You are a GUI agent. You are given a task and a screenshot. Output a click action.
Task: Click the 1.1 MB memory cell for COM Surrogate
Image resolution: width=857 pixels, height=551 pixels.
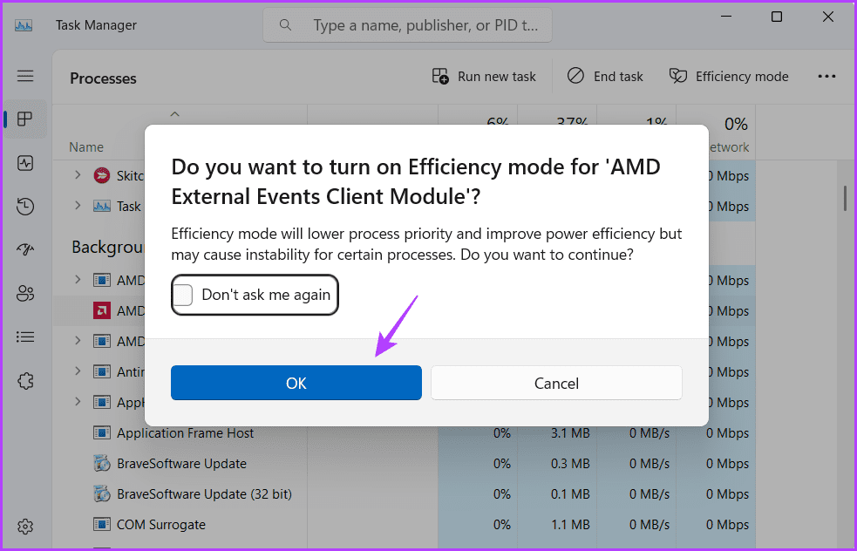point(570,525)
